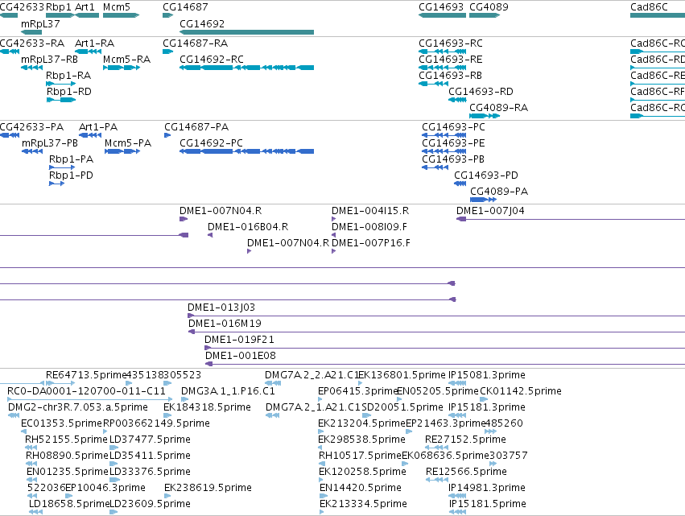
Task: Select the CG14693-RD transcript label
Action: (x=481, y=92)
